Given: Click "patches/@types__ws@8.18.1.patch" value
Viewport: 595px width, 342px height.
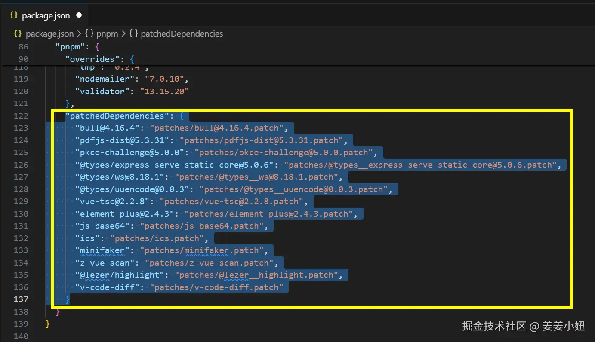Looking at the screenshot, I should 256,177.
